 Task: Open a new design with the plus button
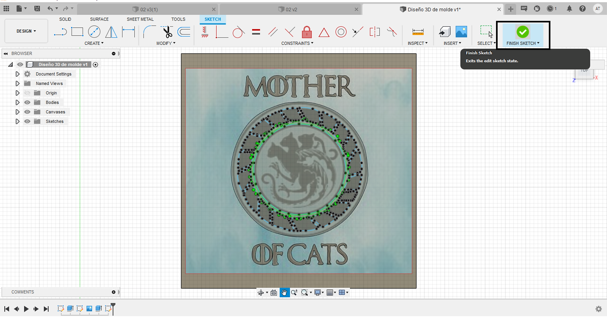tap(511, 9)
